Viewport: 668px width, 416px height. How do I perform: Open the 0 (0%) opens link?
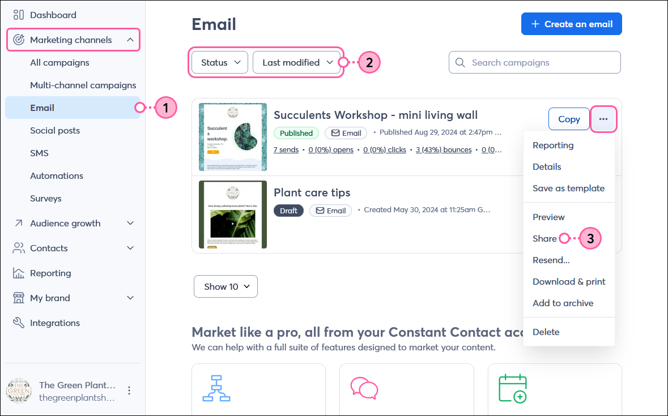coord(330,150)
